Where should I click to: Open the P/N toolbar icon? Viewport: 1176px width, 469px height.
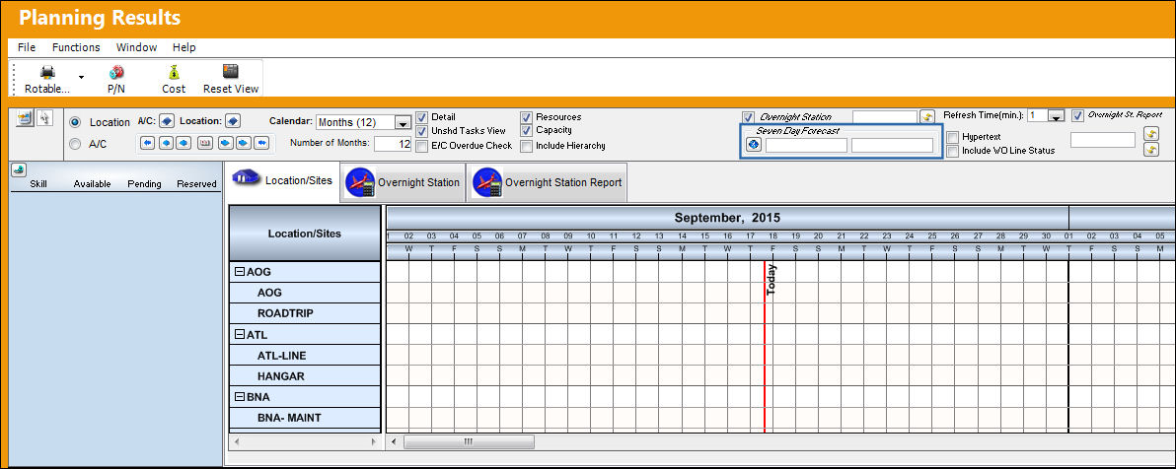[x=116, y=74]
